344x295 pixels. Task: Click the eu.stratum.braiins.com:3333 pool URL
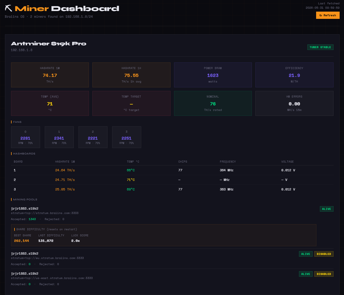click(47, 258)
